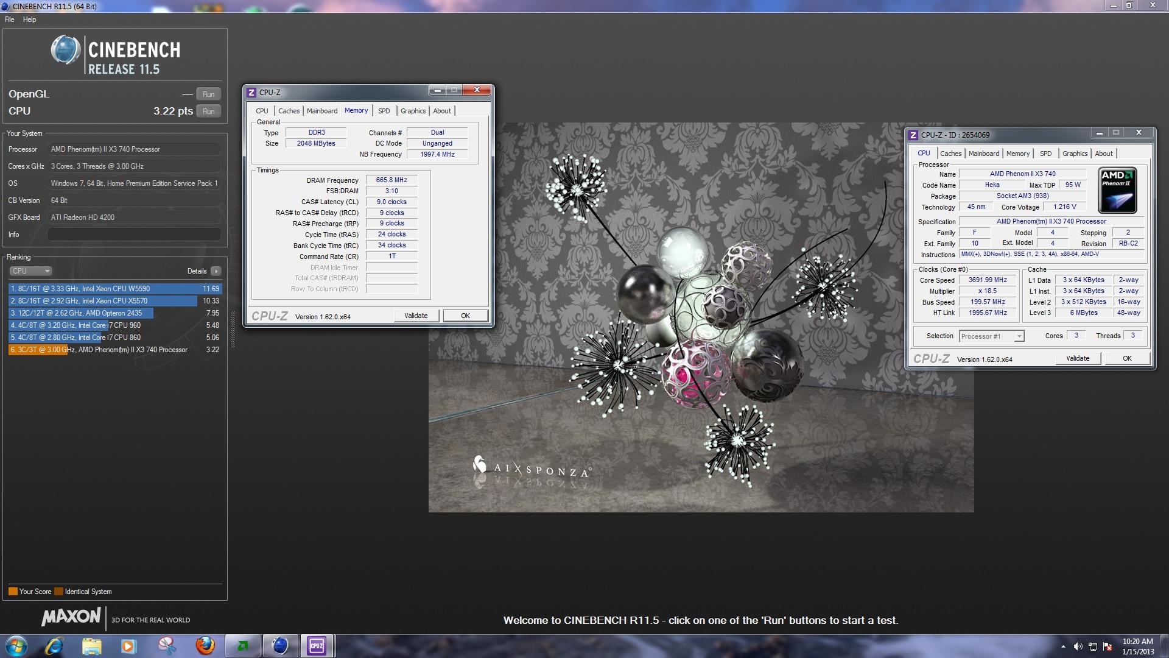Open the ranking CPU dropdown

click(x=30, y=271)
